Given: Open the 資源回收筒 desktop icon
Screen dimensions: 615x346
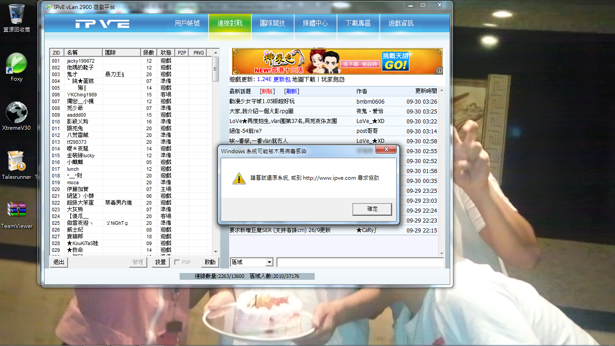Looking at the screenshot, I should (x=17, y=18).
